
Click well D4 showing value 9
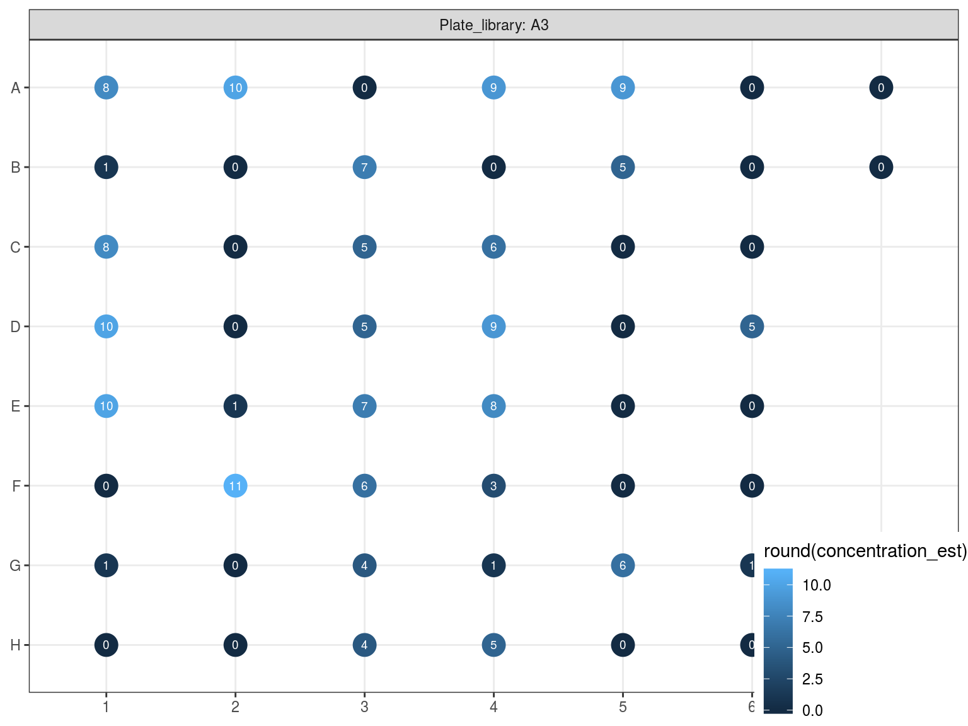tap(493, 326)
